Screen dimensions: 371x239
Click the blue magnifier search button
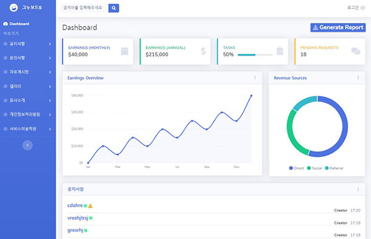coord(114,8)
